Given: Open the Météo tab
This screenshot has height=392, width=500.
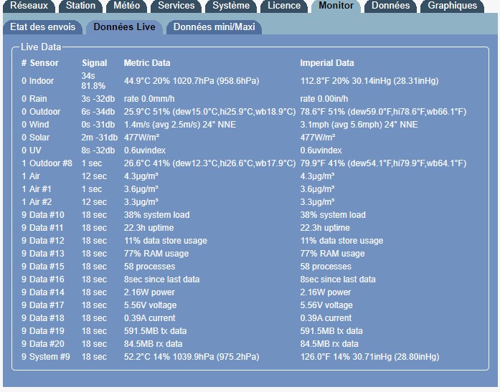Looking at the screenshot, I should click(127, 6).
